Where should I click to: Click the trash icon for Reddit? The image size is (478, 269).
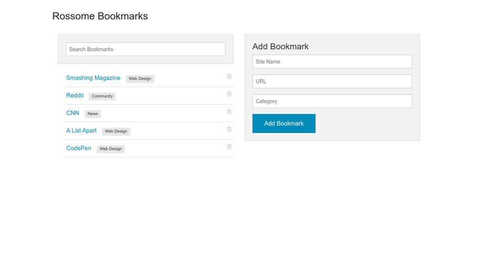229,94
